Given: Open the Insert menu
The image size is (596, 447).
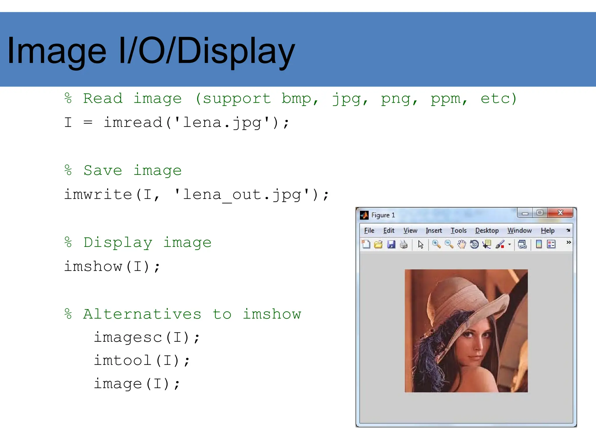Looking at the screenshot, I should [x=434, y=230].
